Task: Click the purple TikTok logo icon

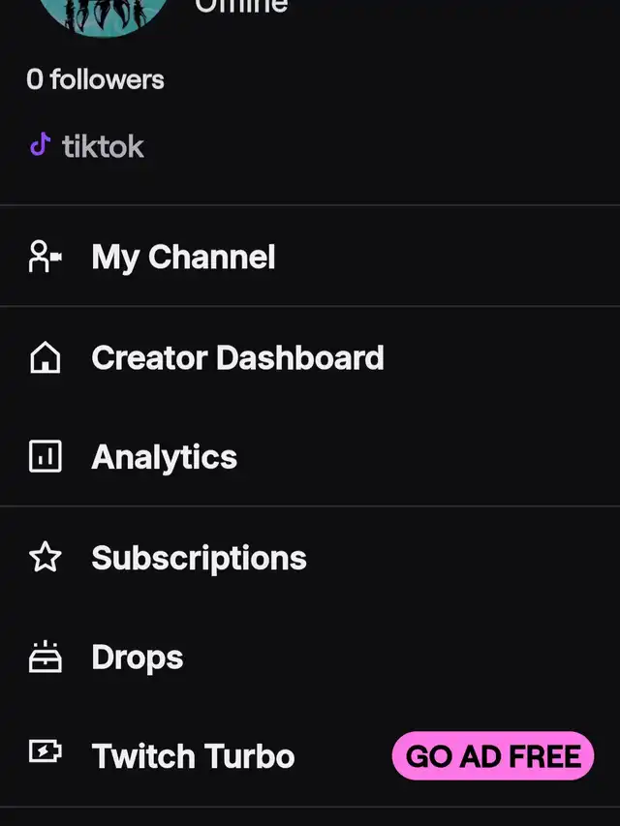Action: point(40,144)
